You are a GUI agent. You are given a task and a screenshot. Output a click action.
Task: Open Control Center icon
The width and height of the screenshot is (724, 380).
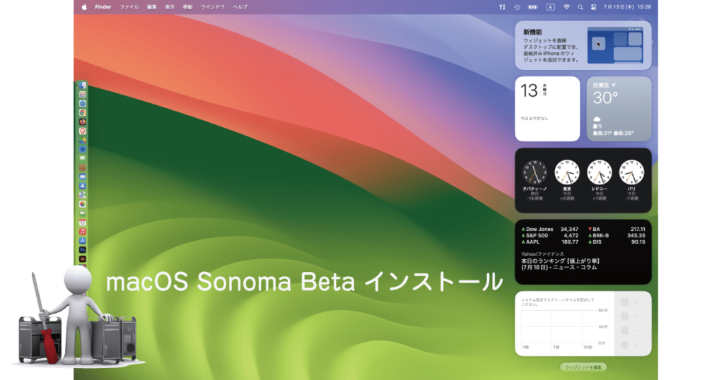[x=594, y=7]
